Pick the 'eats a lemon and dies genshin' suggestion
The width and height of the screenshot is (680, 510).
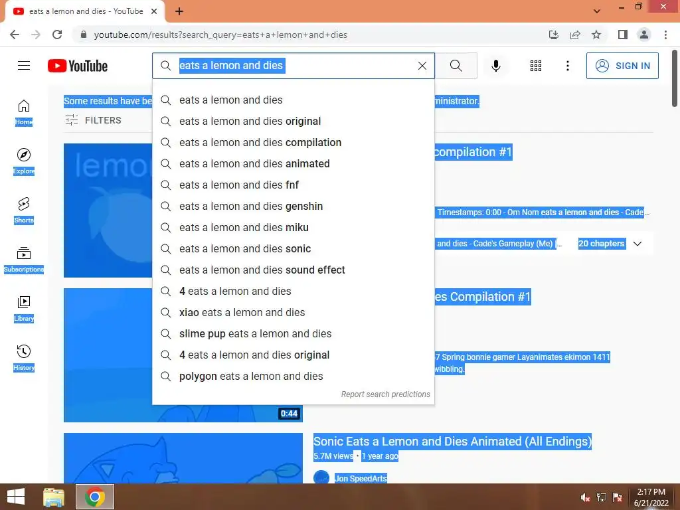(x=293, y=206)
